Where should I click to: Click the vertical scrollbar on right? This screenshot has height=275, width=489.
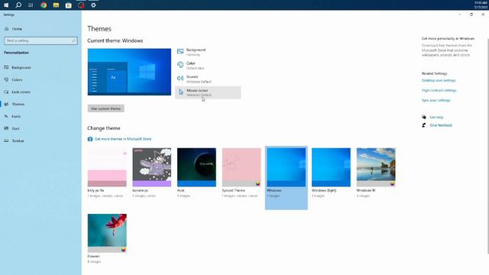tap(487, 147)
